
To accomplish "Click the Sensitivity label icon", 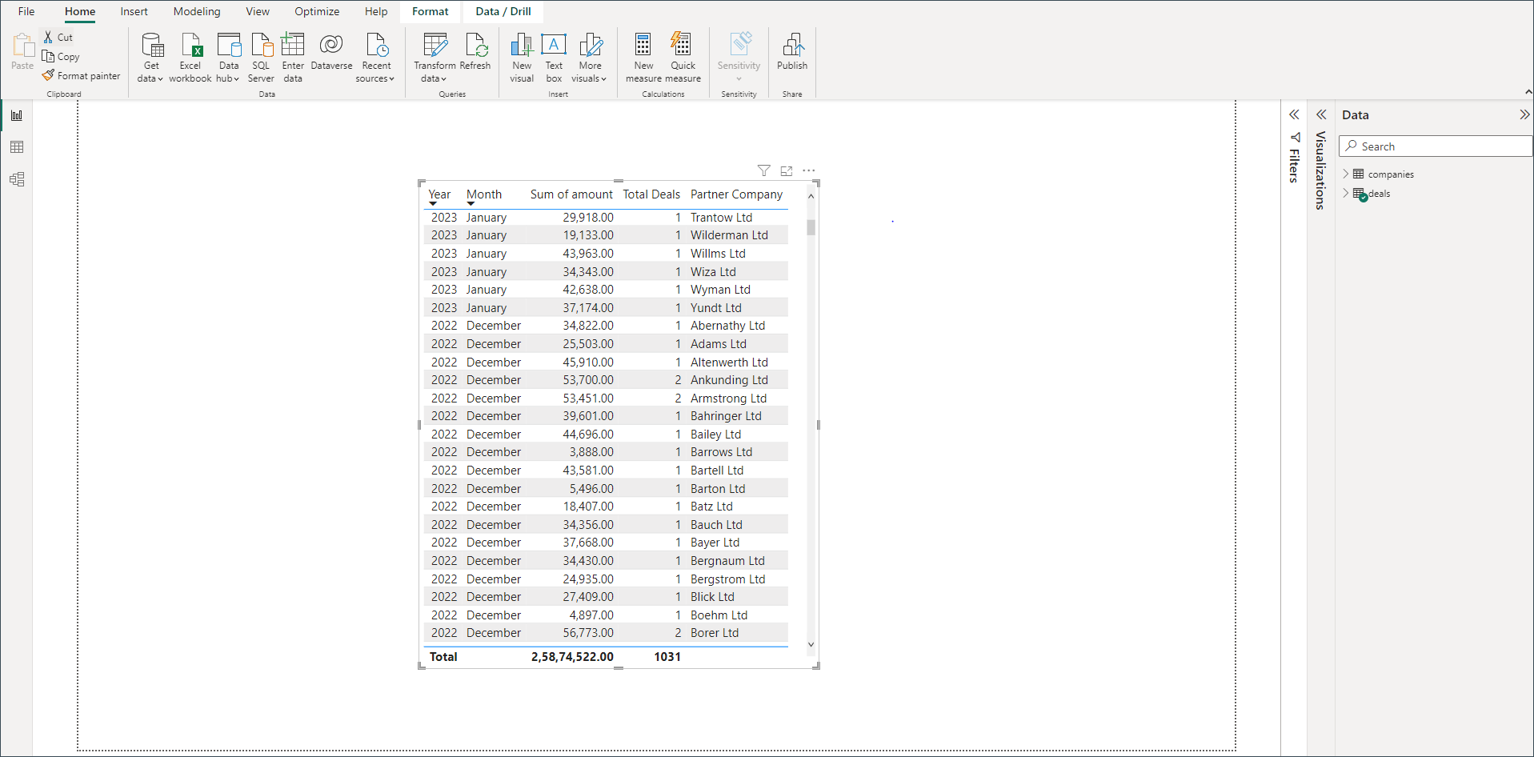I will (739, 44).
